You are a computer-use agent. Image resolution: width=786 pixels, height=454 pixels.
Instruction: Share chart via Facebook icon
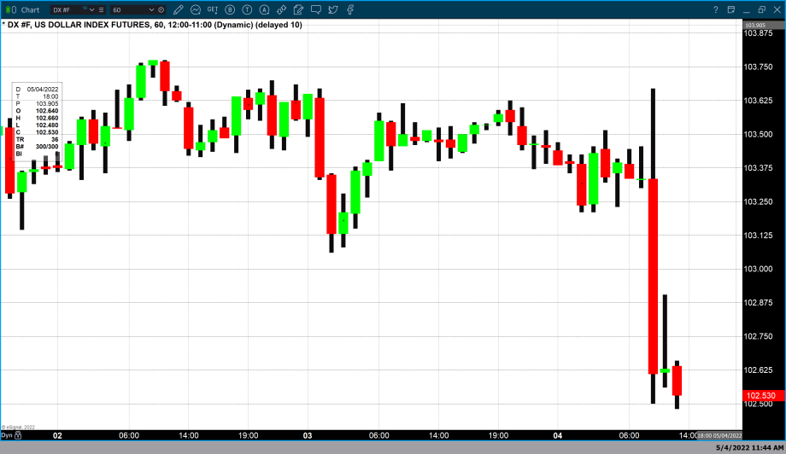[x=349, y=9]
